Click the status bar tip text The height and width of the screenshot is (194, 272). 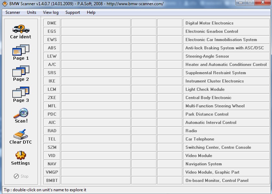tap(45, 190)
